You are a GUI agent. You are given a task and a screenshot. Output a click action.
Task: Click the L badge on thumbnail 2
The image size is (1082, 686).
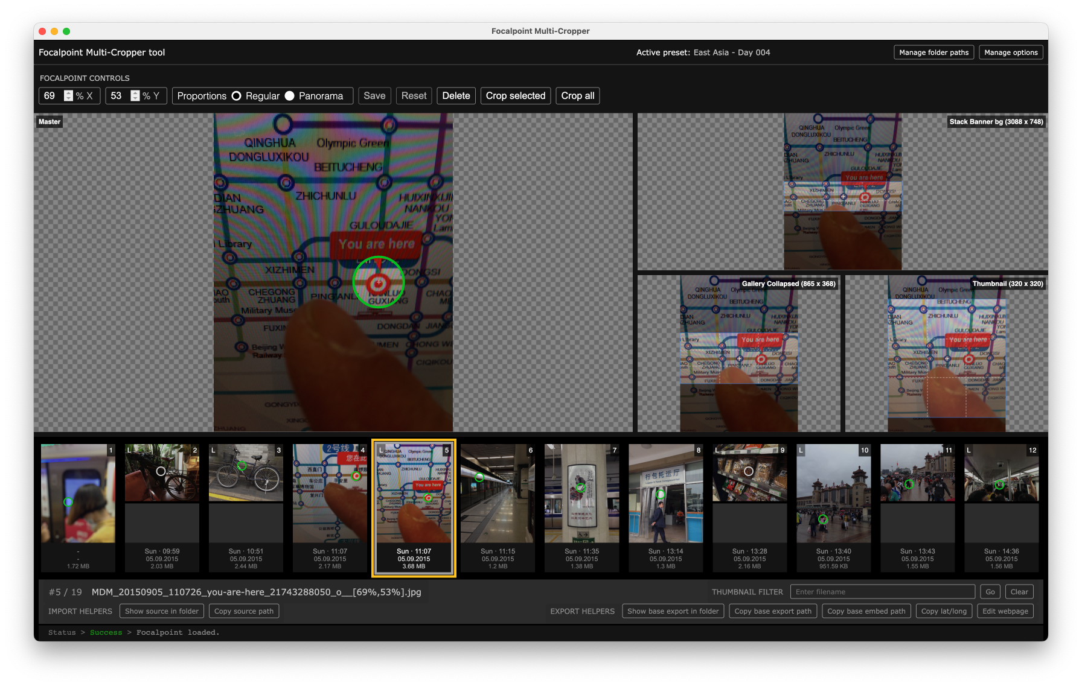pyautogui.click(x=129, y=450)
